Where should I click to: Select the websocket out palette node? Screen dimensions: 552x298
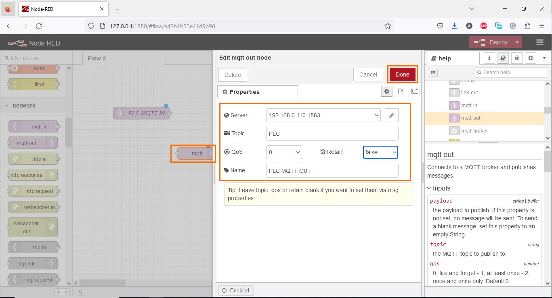33,227
